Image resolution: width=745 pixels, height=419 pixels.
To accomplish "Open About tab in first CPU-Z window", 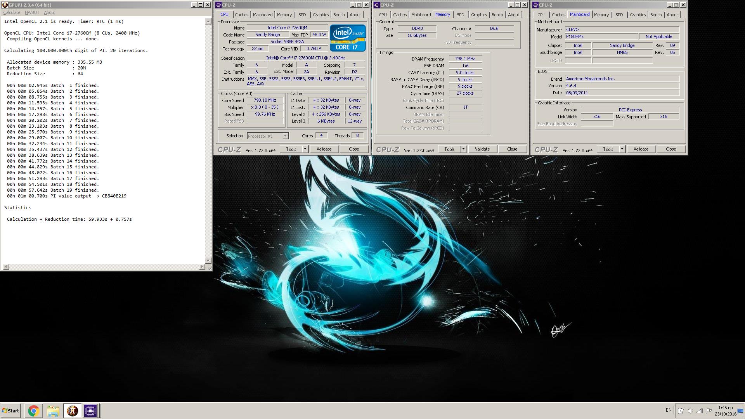I will 355,15.
